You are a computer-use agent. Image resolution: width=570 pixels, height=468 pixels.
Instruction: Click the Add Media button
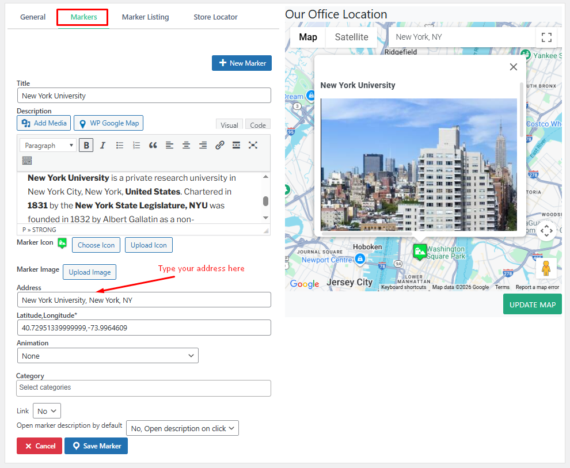point(44,123)
